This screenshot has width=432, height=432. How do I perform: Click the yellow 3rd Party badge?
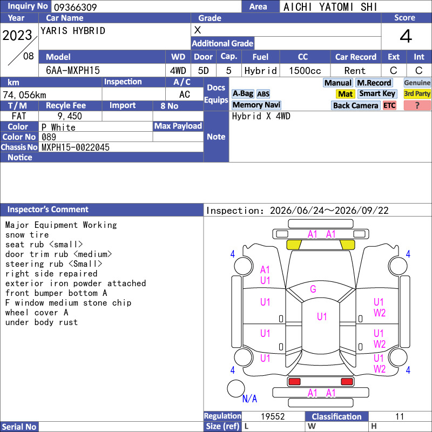pyautogui.click(x=417, y=94)
